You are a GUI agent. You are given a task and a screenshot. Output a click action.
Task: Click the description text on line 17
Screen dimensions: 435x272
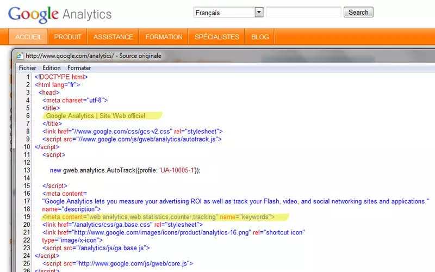pyautogui.click(x=235, y=201)
